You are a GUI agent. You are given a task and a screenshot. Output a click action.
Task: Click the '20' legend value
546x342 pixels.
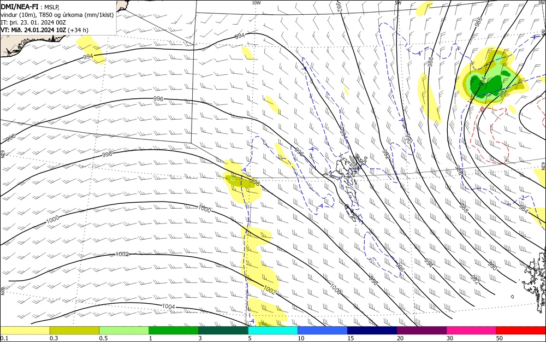400,338
